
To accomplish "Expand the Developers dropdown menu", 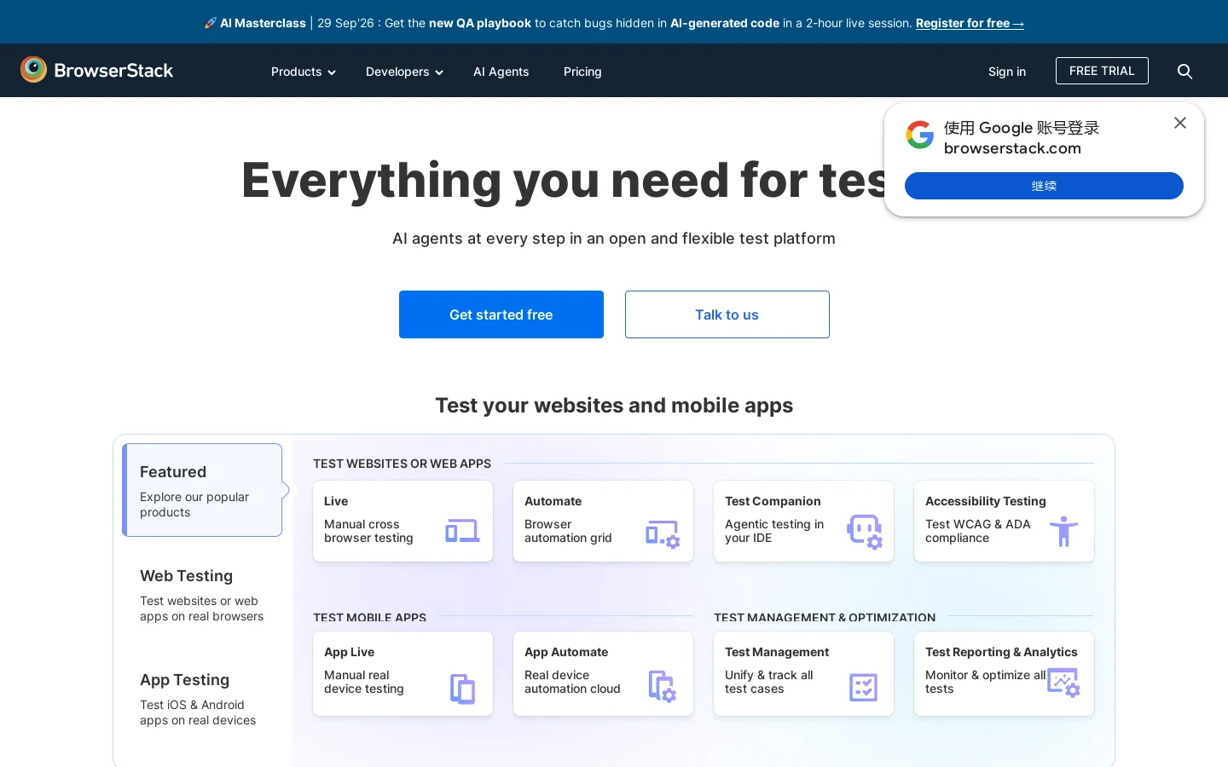I will click(x=404, y=72).
